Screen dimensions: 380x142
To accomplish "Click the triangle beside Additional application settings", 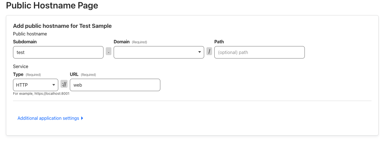I will 82,118.
